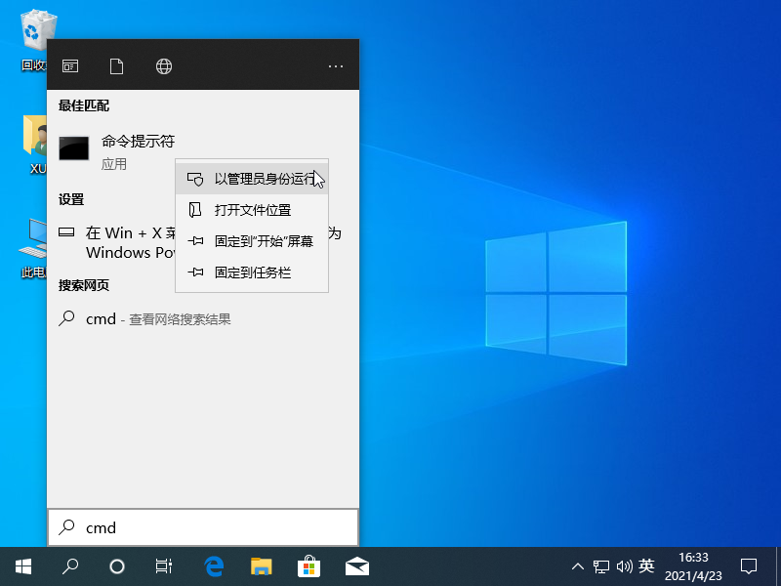Click the cmd search input box
The height and width of the screenshot is (586, 781).
point(203,527)
